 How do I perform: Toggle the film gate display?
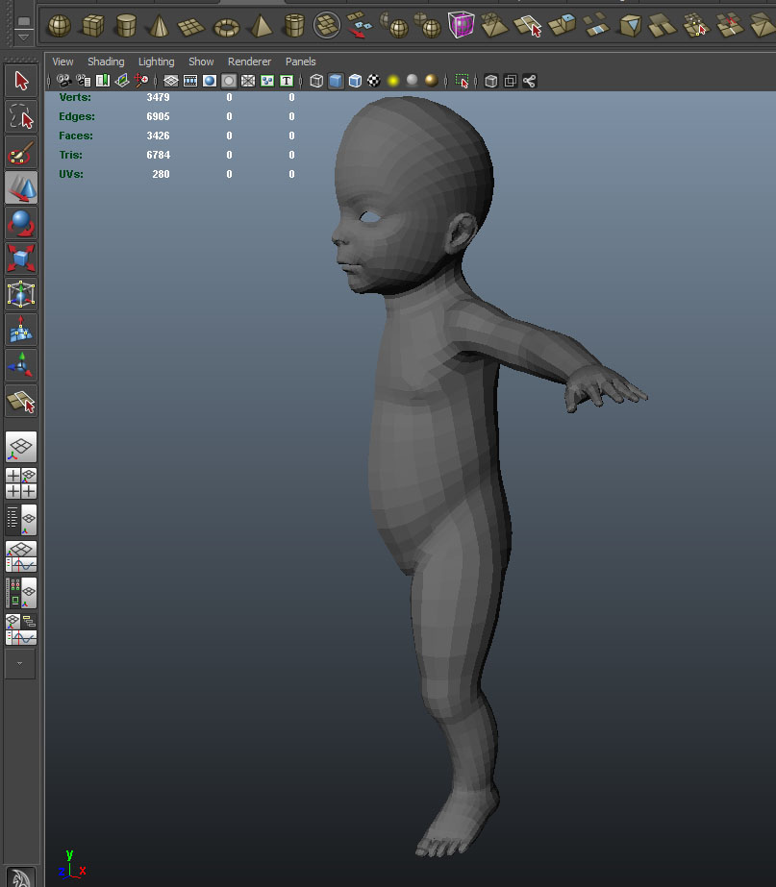[190, 81]
